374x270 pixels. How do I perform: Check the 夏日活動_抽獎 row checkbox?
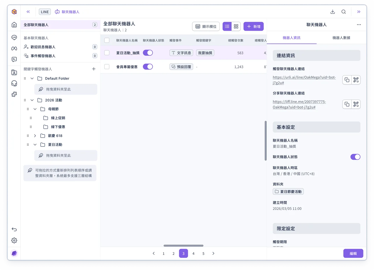coord(107,53)
